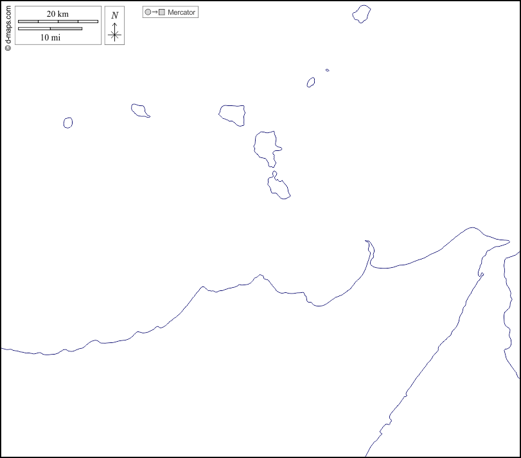Image resolution: width=521 pixels, height=458 pixels.
Task: Click the squarish island left of the central group
Action: [233, 114]
